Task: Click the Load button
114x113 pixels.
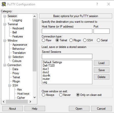Action: (x=102, y=63)
